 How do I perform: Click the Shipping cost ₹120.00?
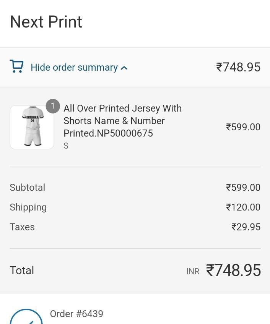coord(243,207)
